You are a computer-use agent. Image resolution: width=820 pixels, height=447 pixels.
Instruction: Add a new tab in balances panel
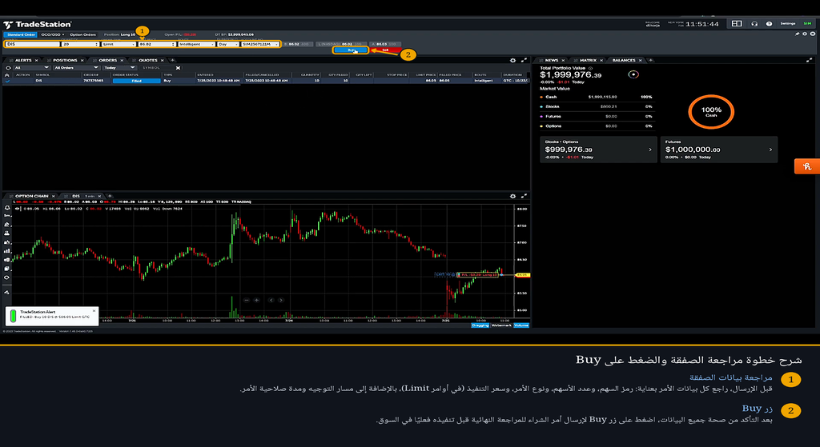click(x=650, y=60)
